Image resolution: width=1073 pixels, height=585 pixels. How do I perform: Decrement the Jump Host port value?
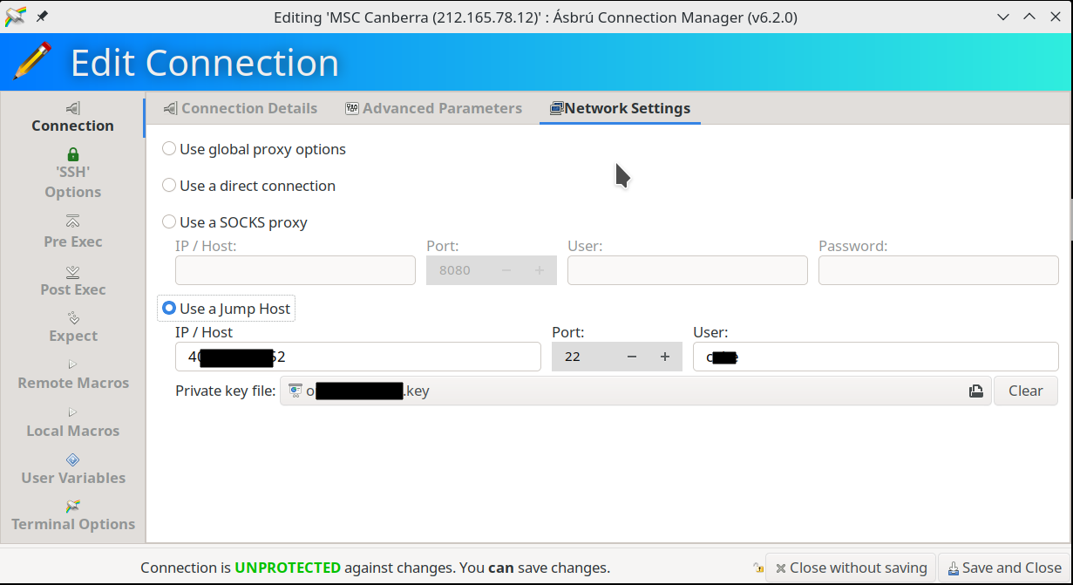[631, 356]
